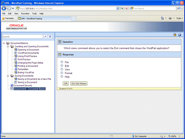This screenshot has height=139, width=185.
Task: Click the Do Not Know button
Action: pos(79,83)
